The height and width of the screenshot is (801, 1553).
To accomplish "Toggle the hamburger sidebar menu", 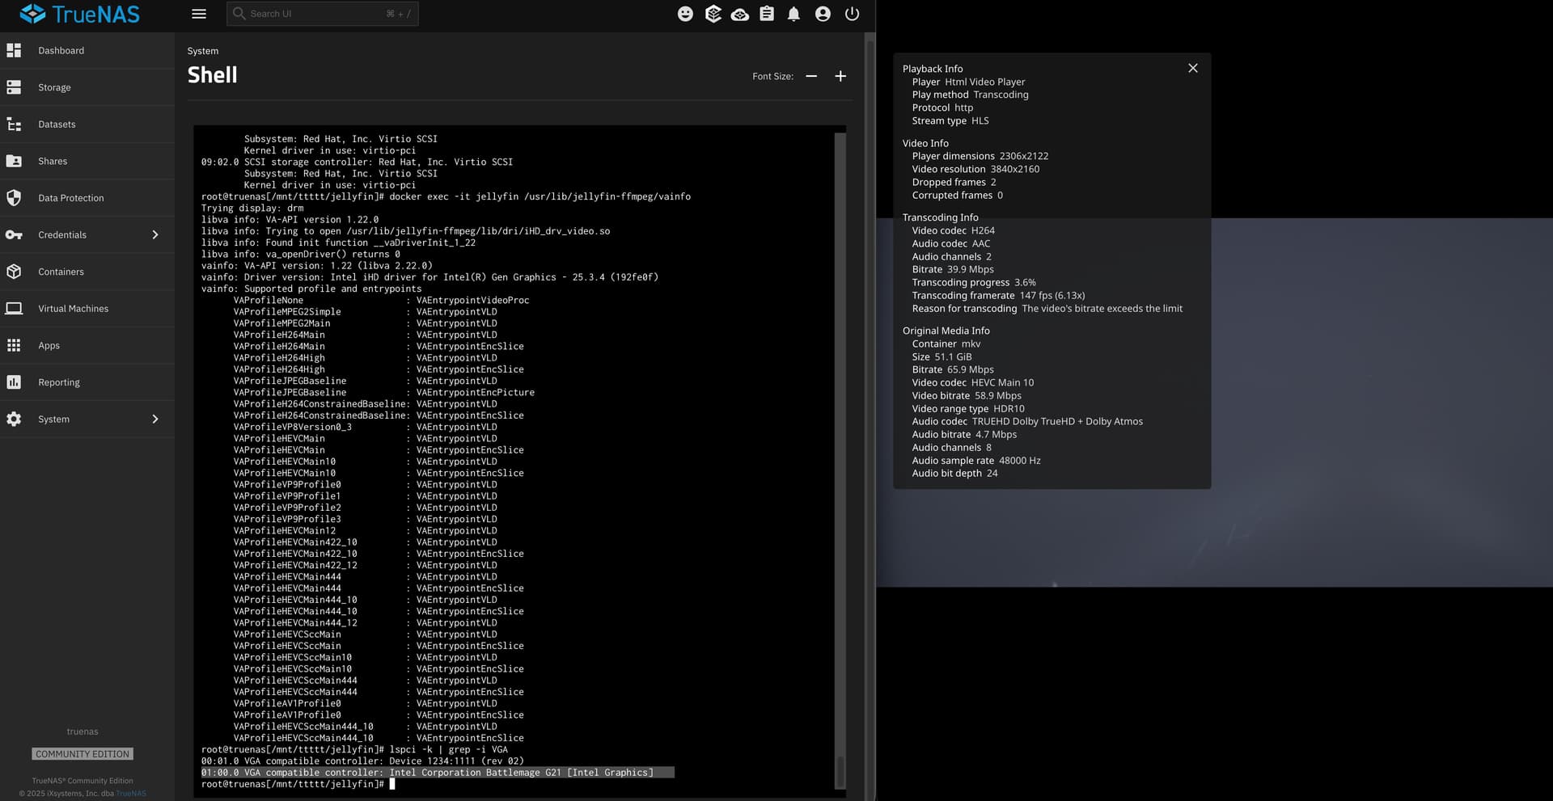I will pos(199,14).
